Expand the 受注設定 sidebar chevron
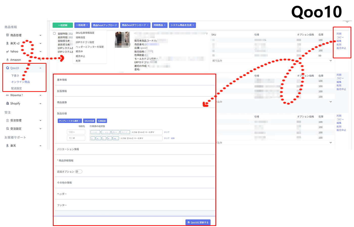The width and height of the screenshot is (354, 227). click(x=40, y=129)
